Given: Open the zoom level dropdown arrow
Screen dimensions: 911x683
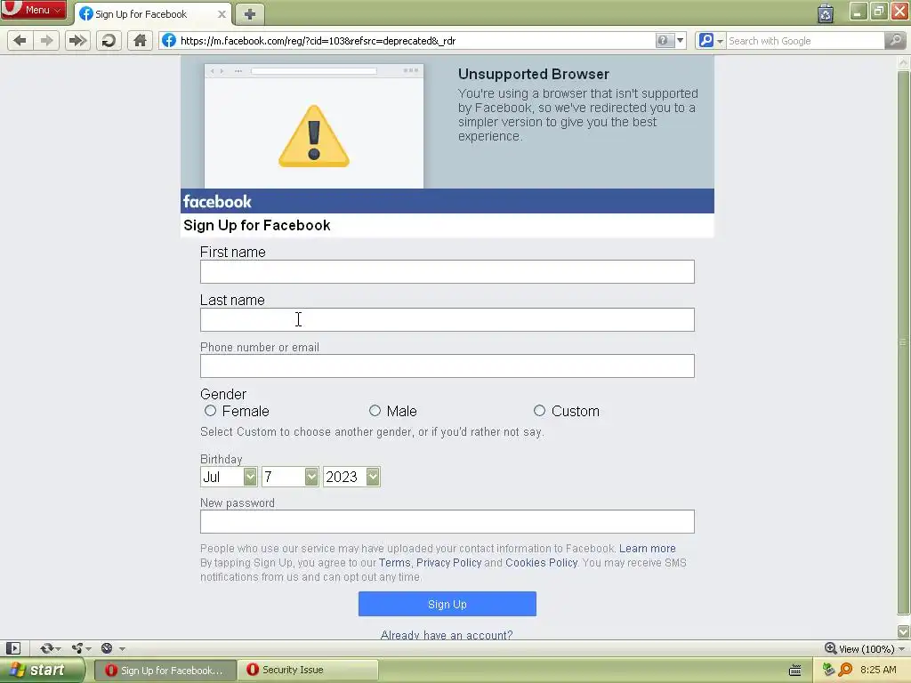Looking at the screenshot, I should pyautogui.click(x=902, y=649).
